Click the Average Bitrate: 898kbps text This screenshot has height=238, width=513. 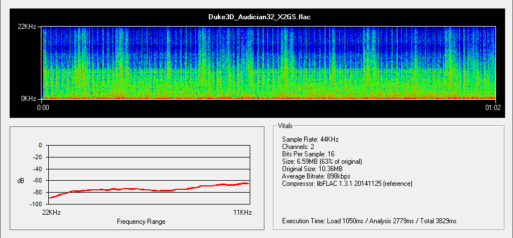tap(316, 176)
